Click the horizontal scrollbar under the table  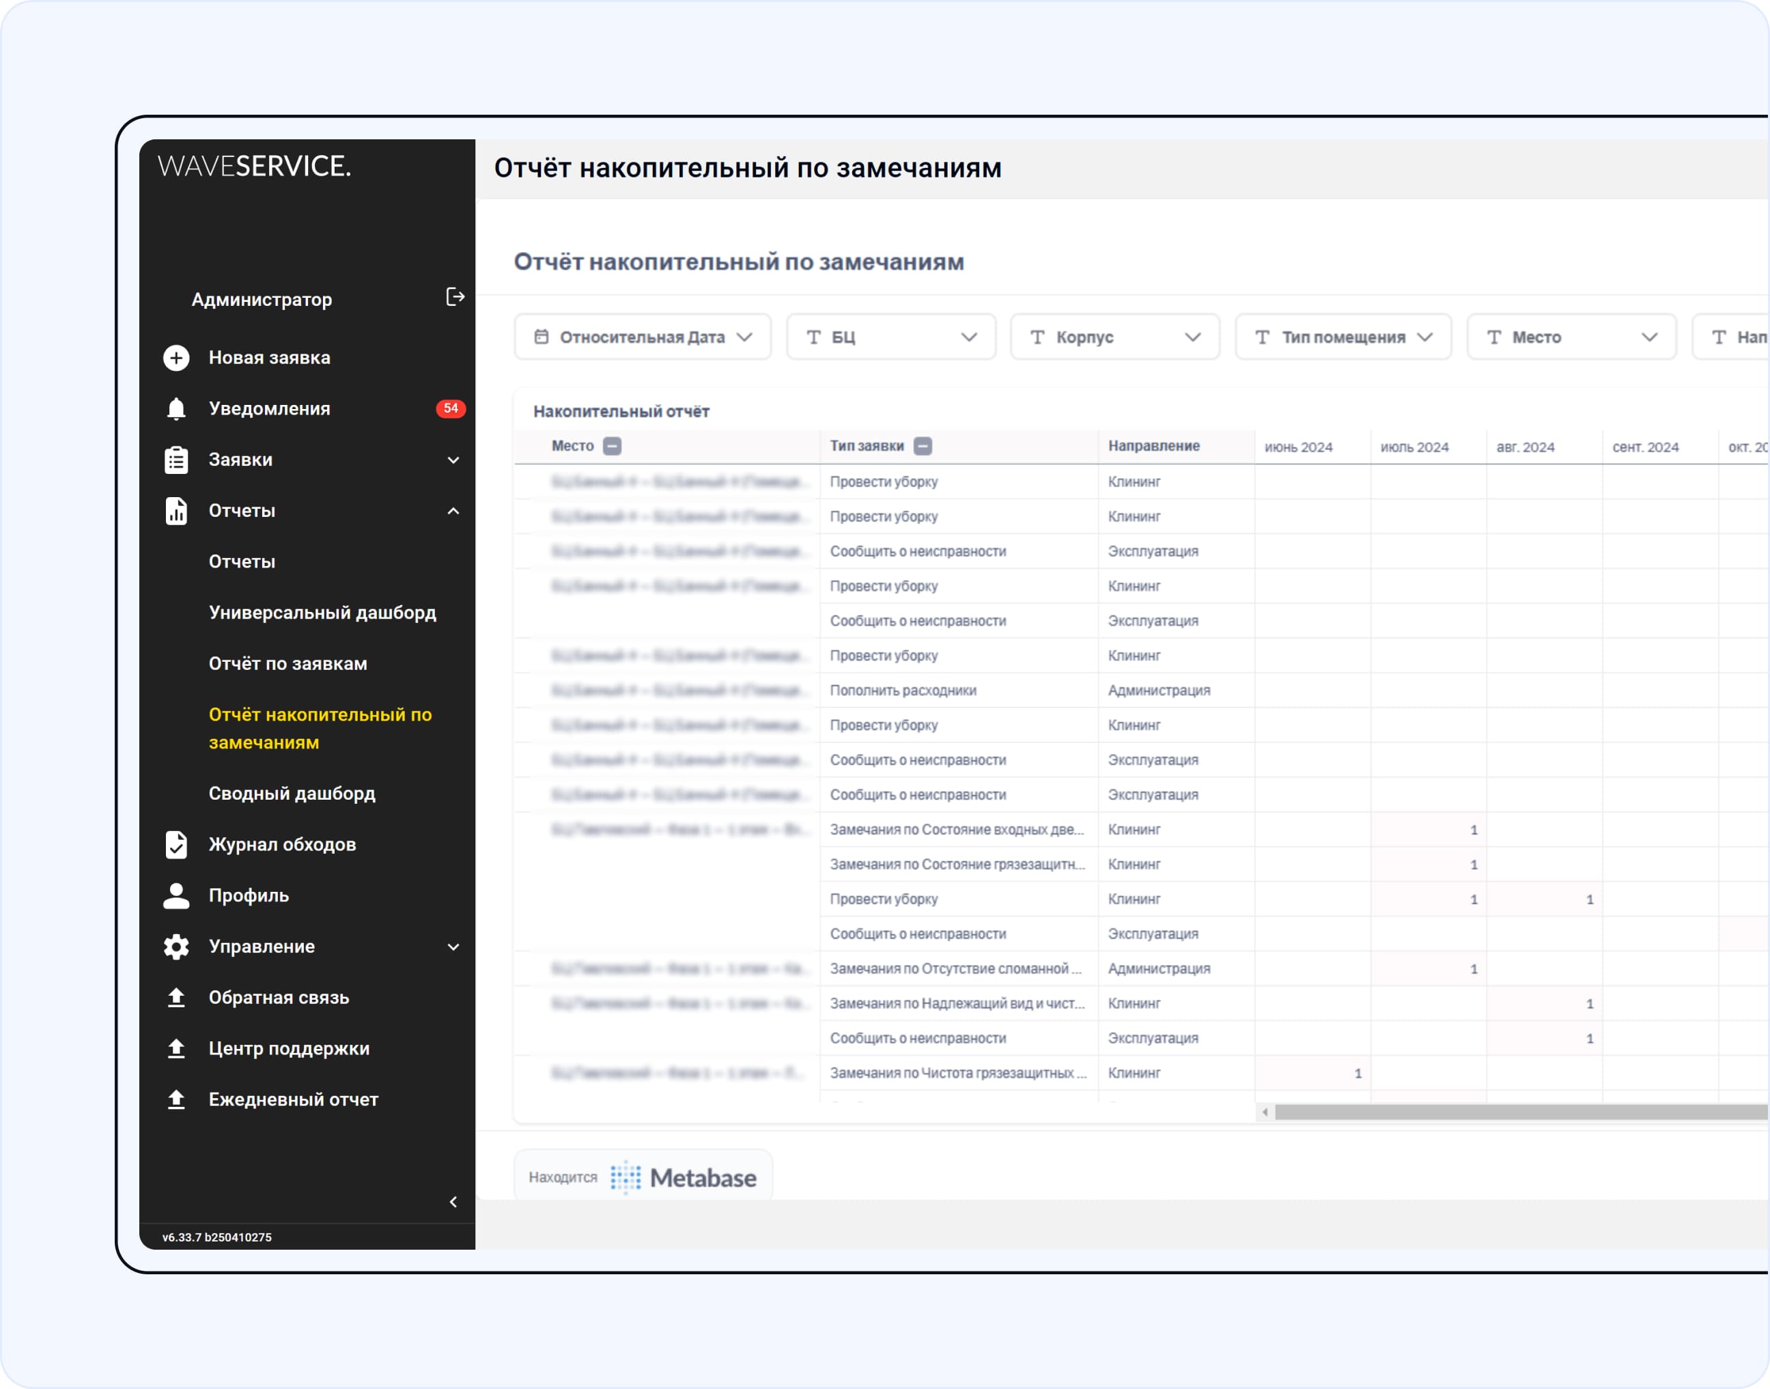coord(1519,1112)
